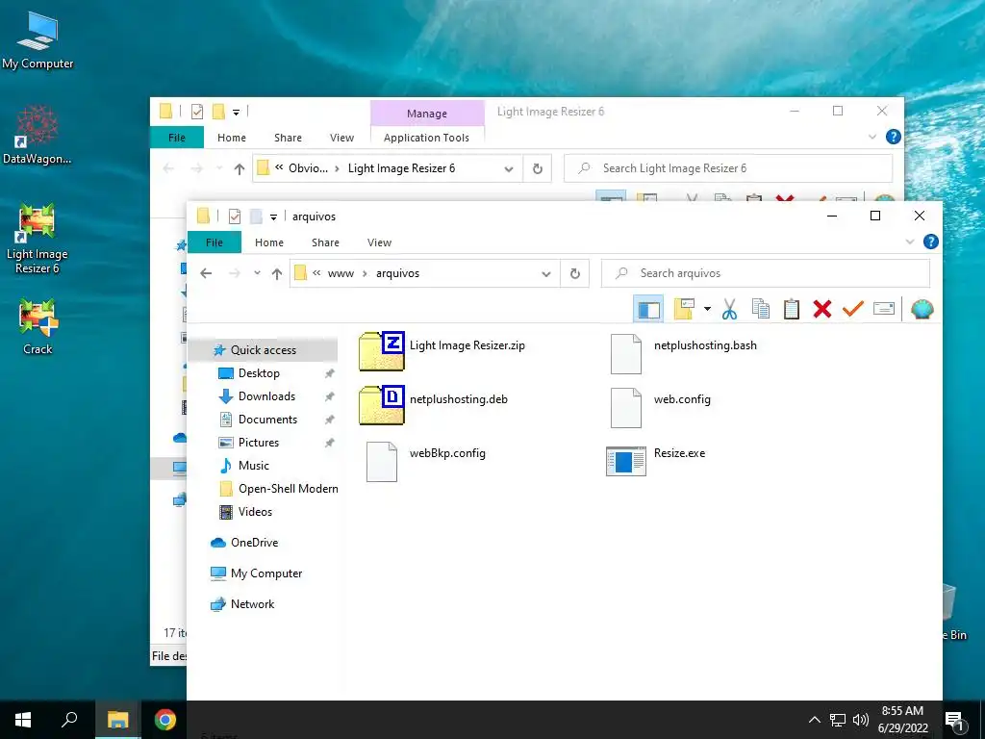Screen dimensions: 985x739
Task: Open View tab in arquivos window
Action: (x=379, y=242)
